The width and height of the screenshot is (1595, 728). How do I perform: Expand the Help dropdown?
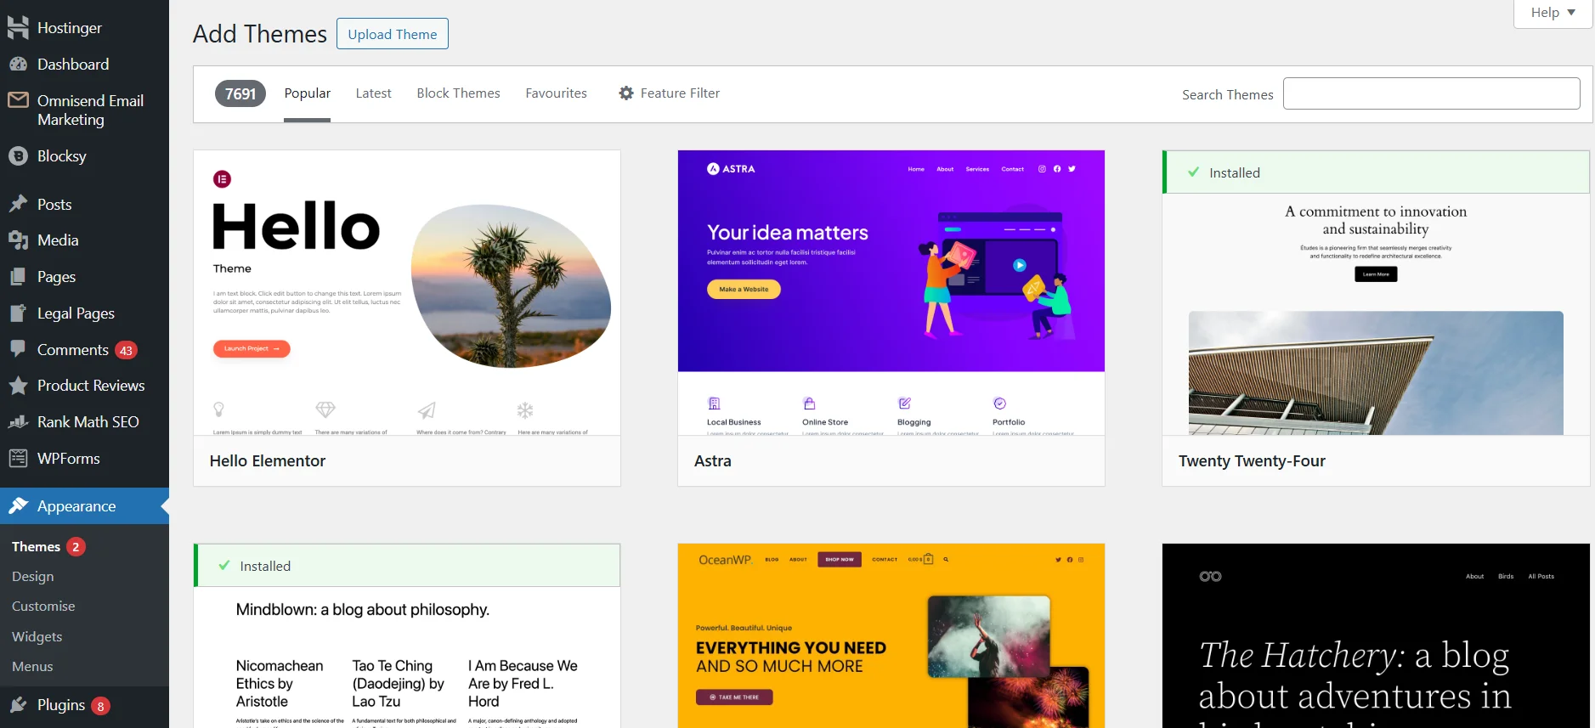(1553, 13)
